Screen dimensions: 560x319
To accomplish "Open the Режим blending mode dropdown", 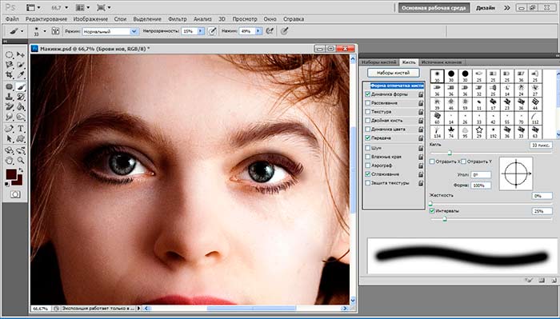I will click(110, 31).
